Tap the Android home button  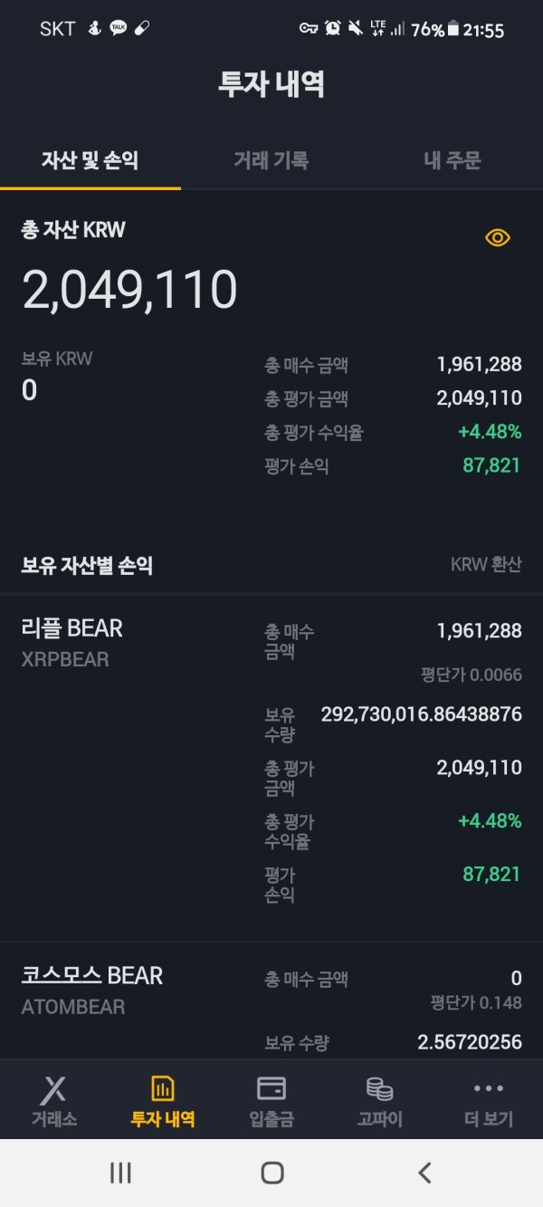click(x=271, y=1173)
